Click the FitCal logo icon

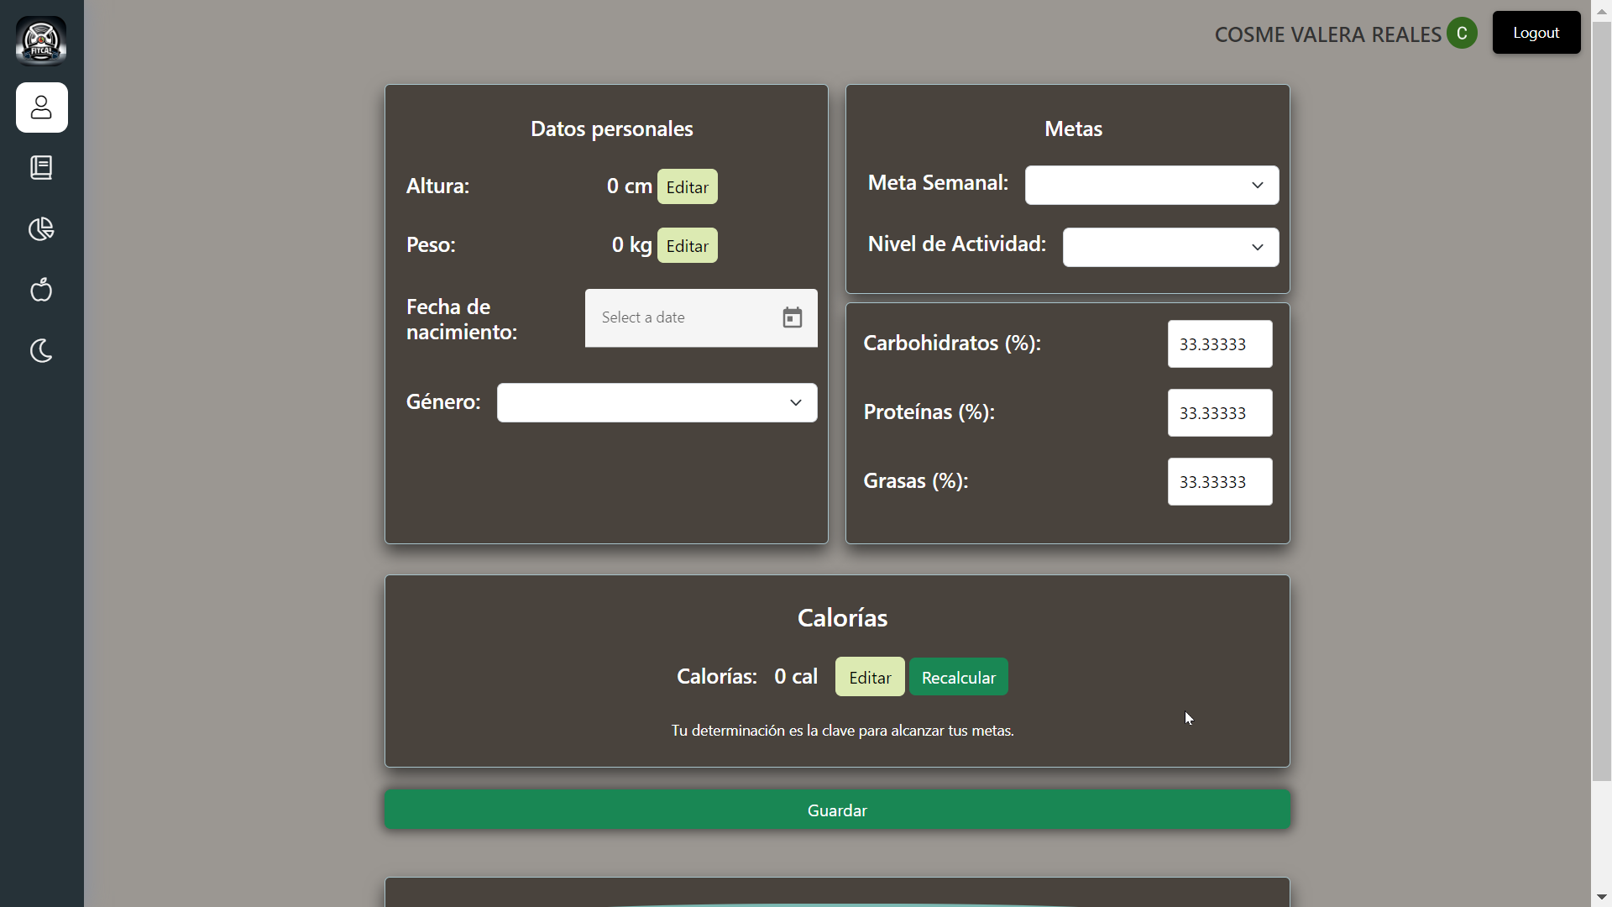coord(41,40)
